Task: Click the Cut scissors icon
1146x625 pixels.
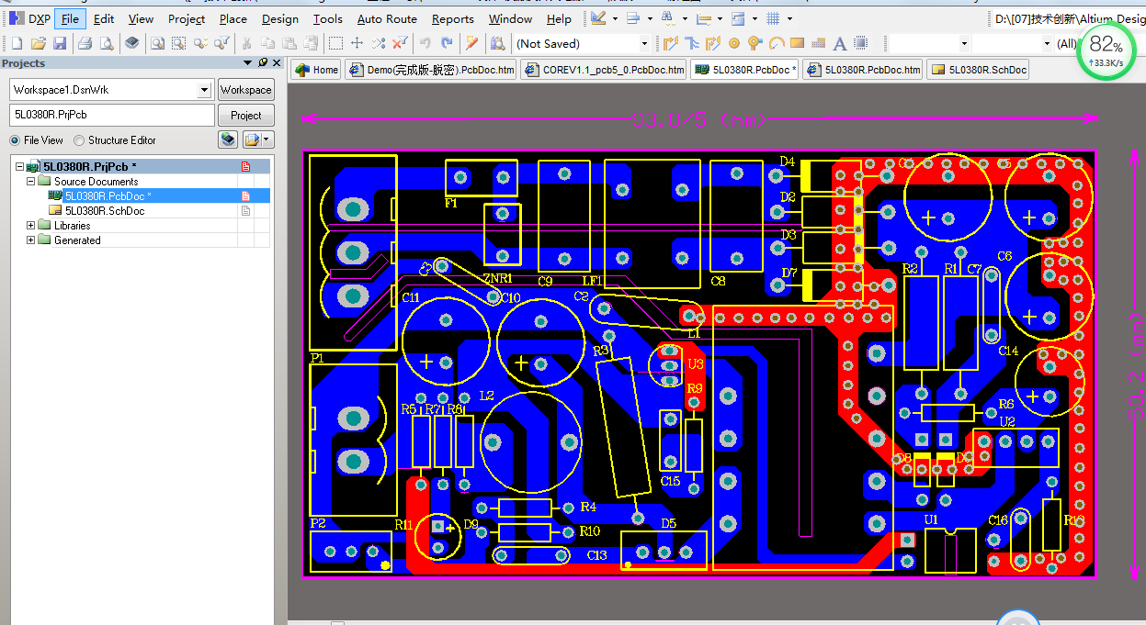Action: coord(246,43)
